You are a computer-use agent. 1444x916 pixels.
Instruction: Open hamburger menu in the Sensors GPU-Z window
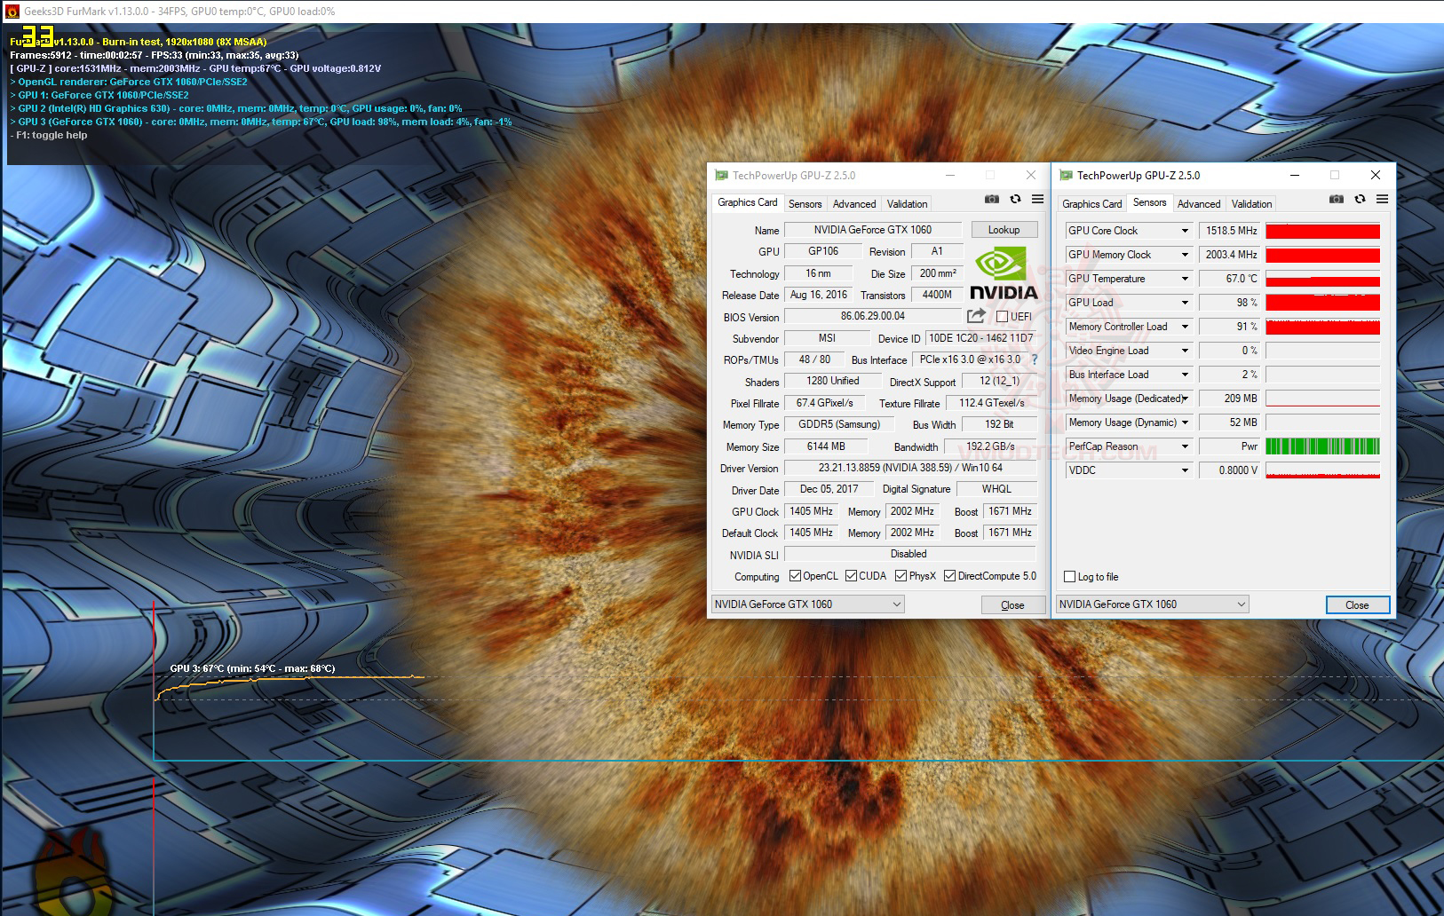[x=1382, y=200]
